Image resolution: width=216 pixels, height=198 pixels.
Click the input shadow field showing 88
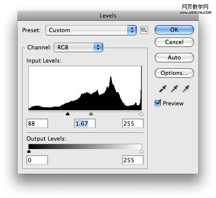37,123
